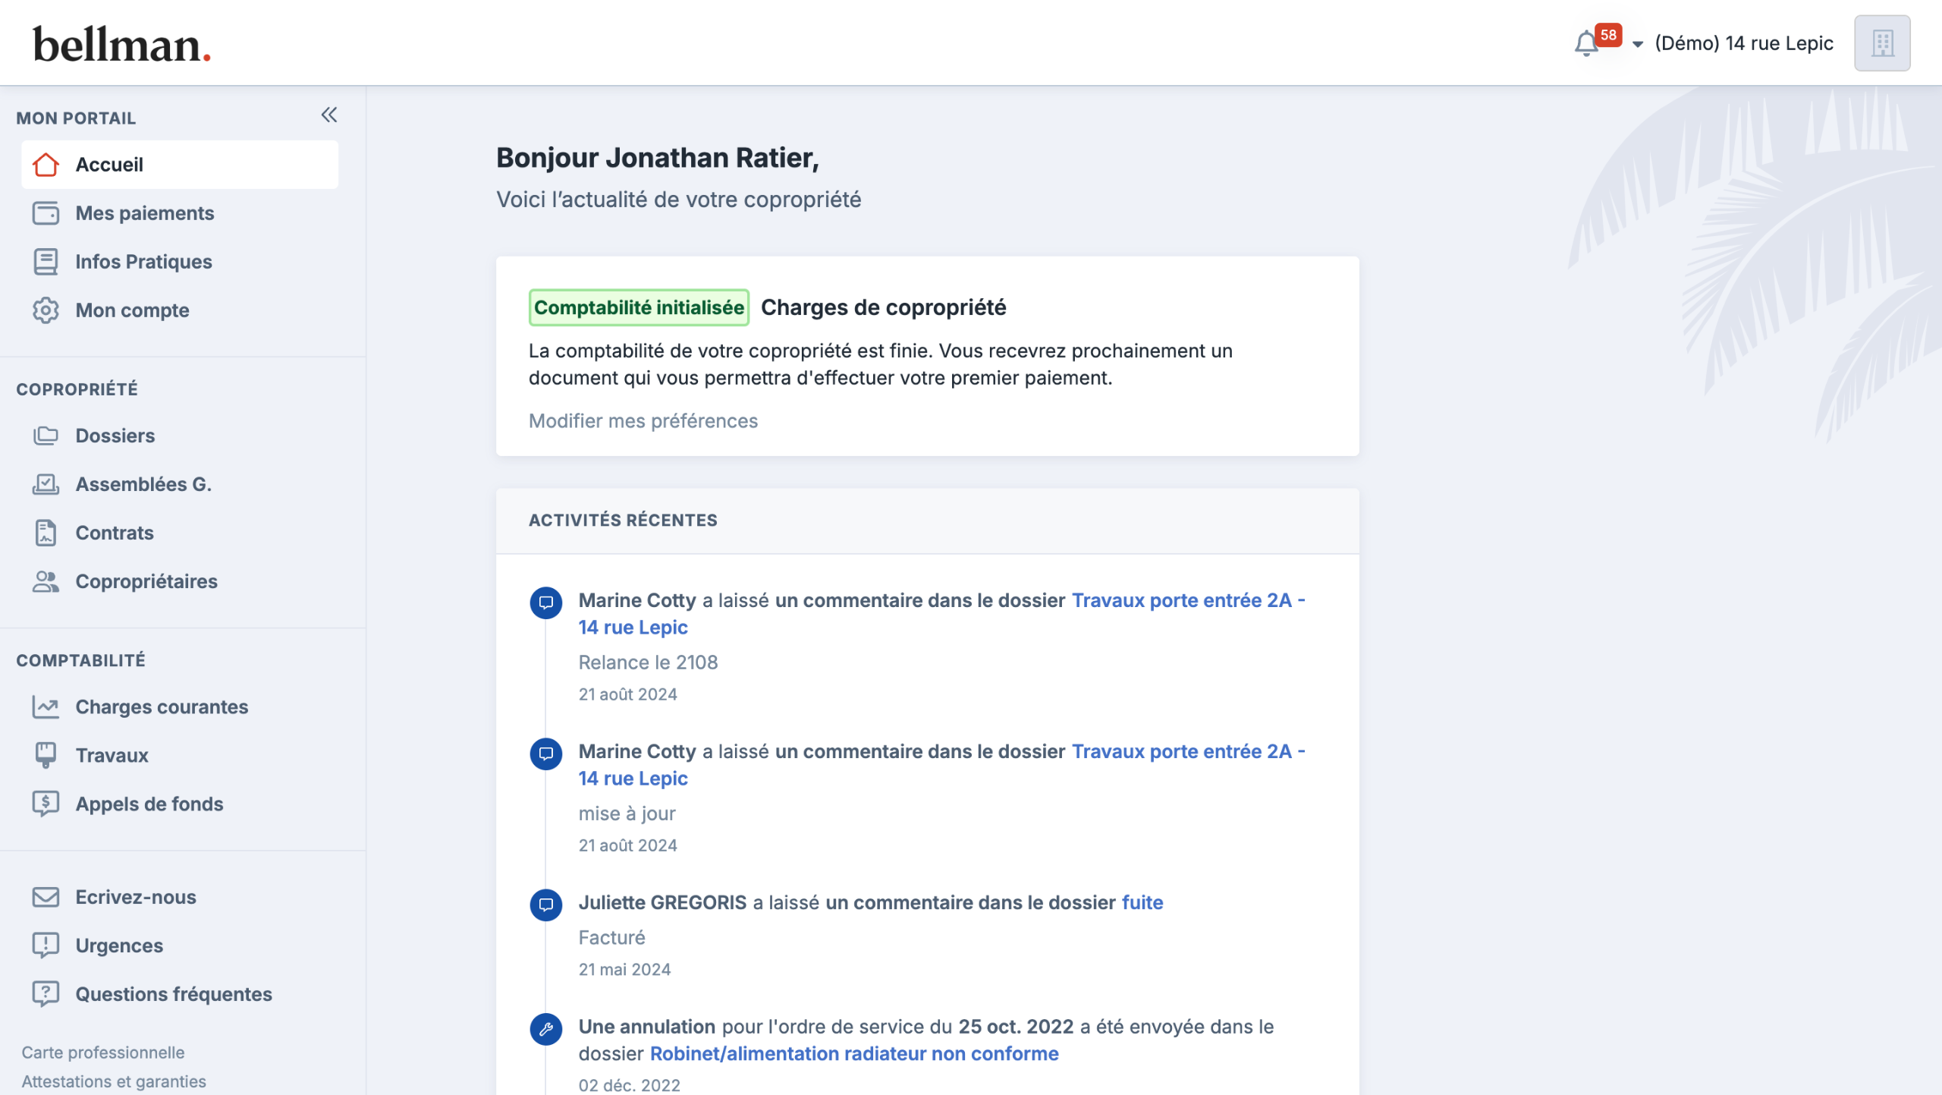Click the Urgences alert icon

point(46,946)
